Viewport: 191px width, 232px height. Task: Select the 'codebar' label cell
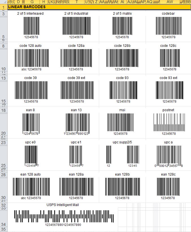[168, 14]
